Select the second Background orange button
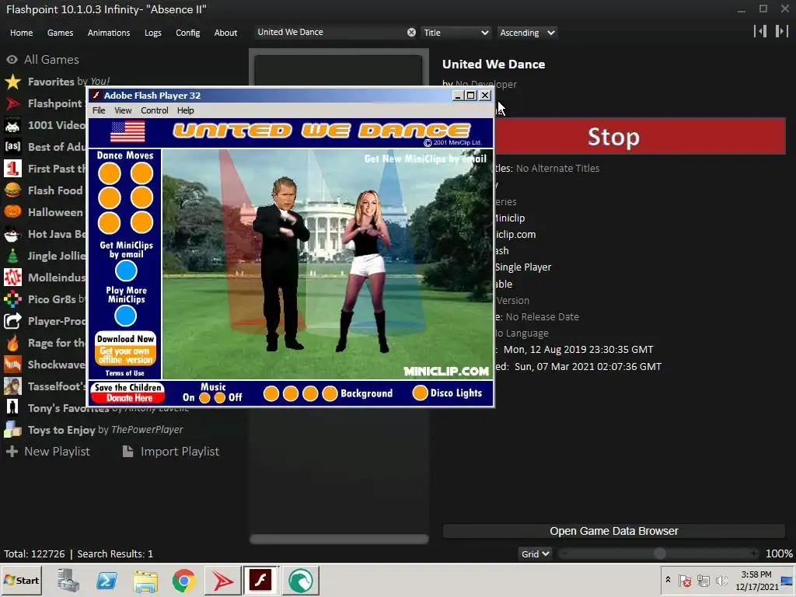Viewport: 796px width, 597px height. [x=291, y=393]
